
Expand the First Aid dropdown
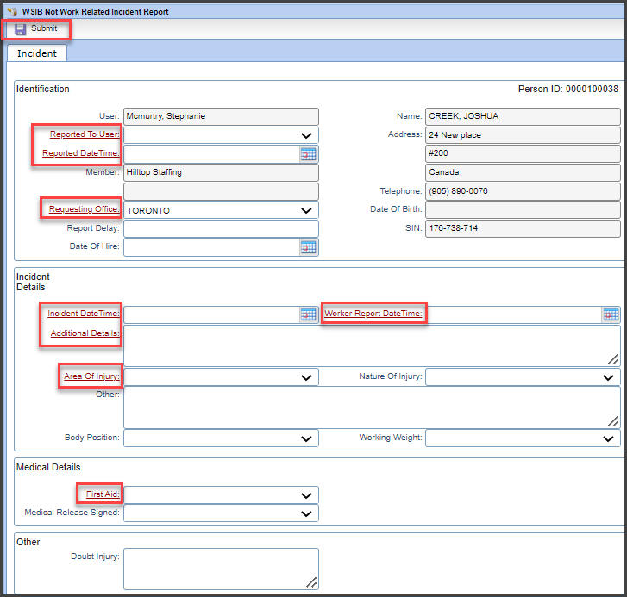(306, 495)
